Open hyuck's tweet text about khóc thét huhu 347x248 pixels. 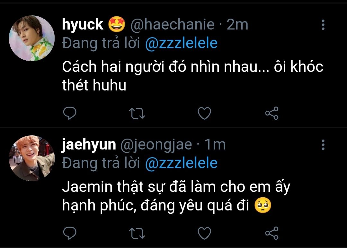click(x=192, y=76)
